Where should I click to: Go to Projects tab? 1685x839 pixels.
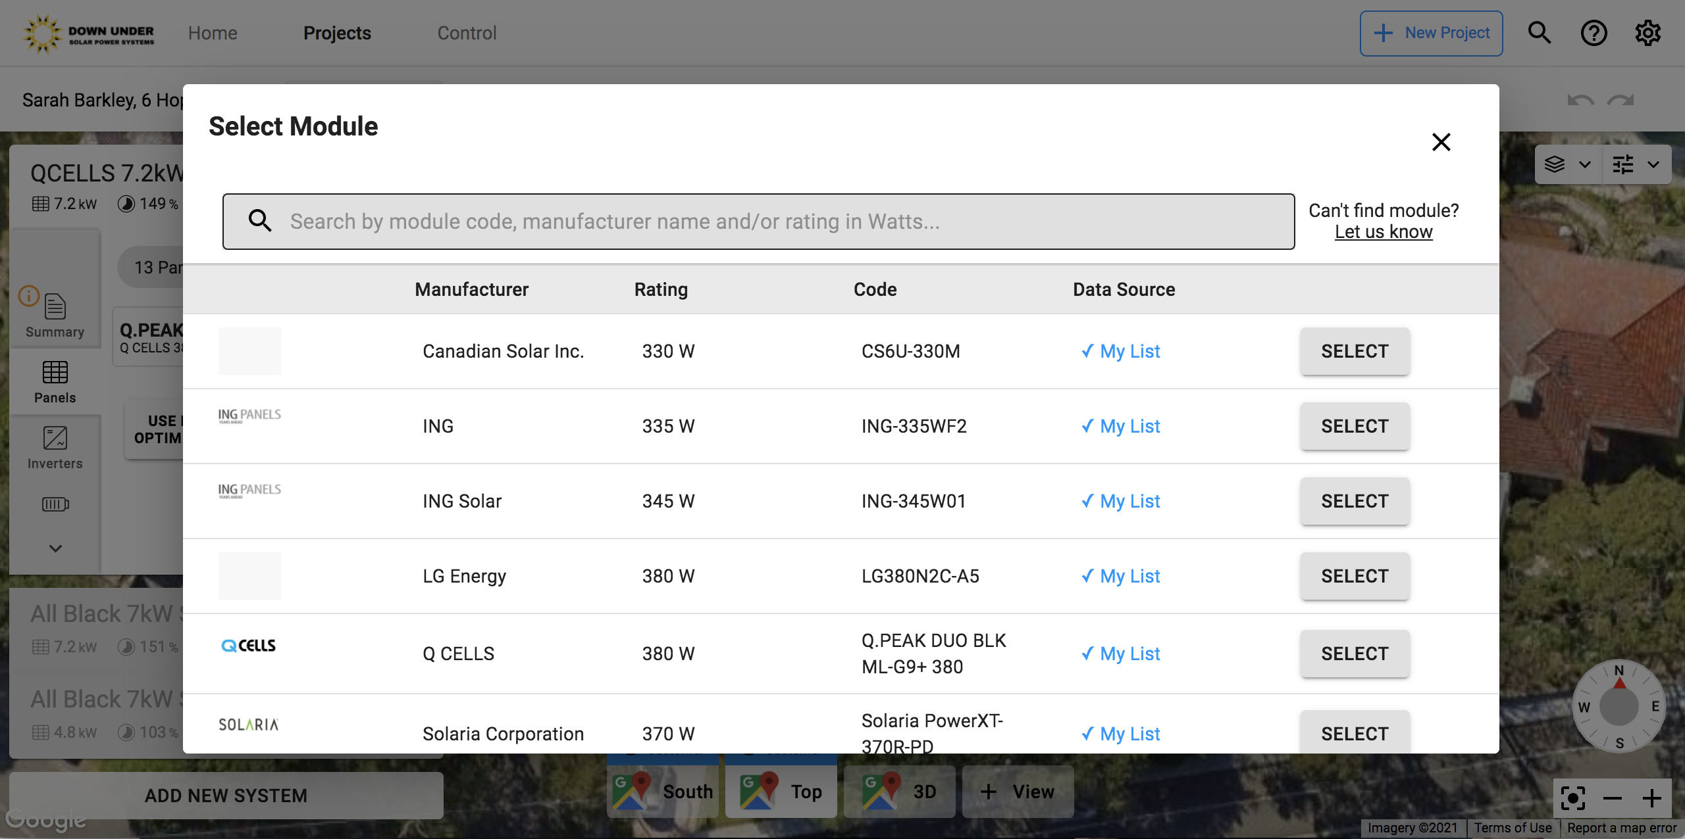(x=337, y=33)
